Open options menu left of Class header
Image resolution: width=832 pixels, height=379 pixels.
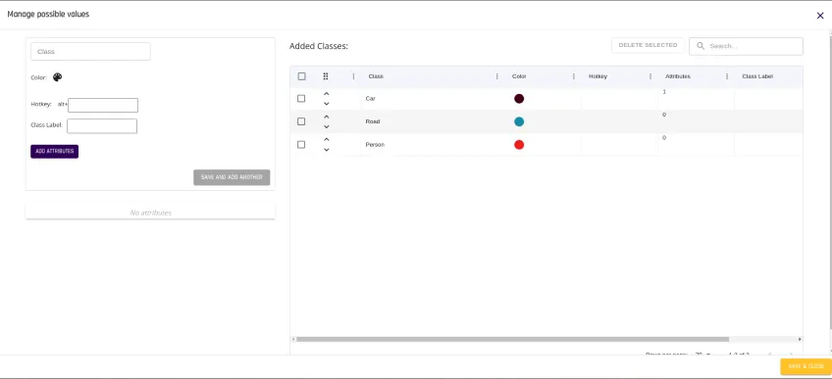click(353, 76)
